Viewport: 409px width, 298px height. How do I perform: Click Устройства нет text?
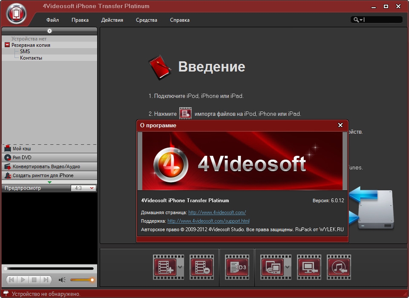tap(29, 39)
